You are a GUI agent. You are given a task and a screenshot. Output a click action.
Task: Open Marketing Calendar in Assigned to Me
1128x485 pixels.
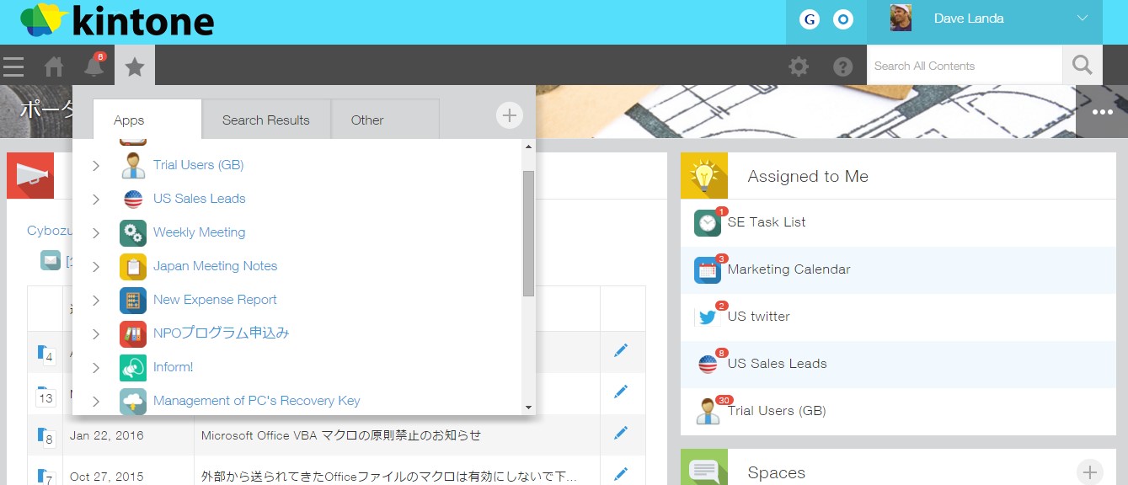point(789,269)
